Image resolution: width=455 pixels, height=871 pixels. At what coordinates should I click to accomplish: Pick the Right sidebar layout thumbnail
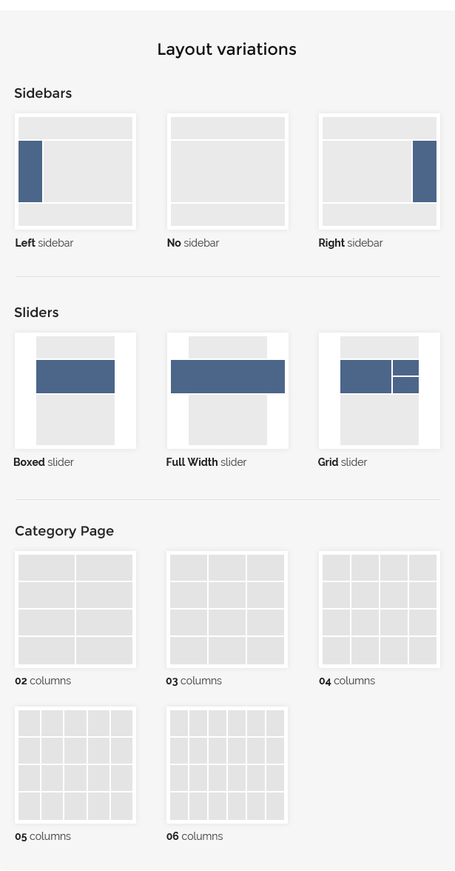click(x=380, y=172)
